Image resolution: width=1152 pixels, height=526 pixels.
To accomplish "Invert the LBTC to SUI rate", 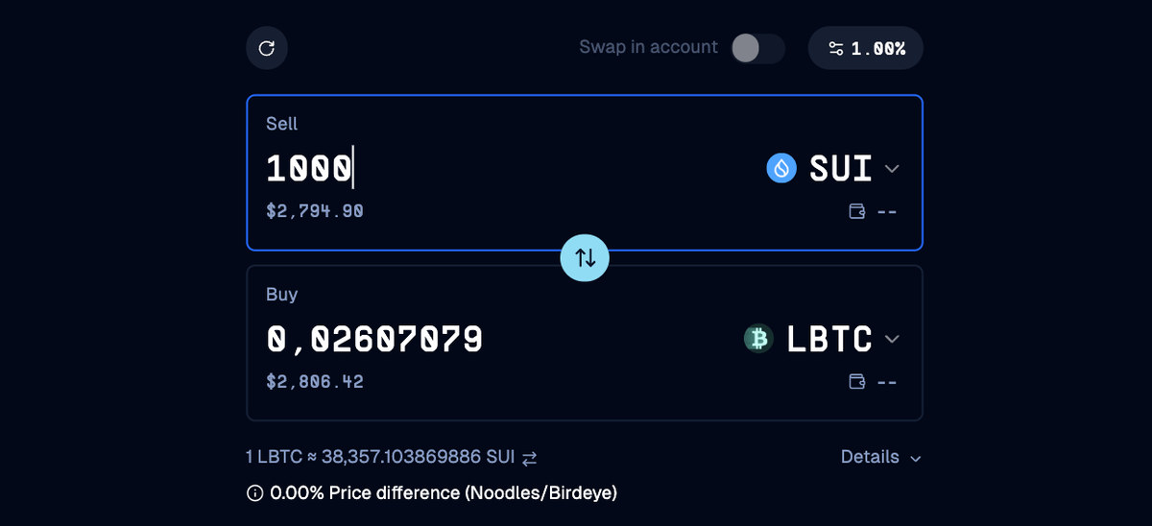I will [529, 458].
